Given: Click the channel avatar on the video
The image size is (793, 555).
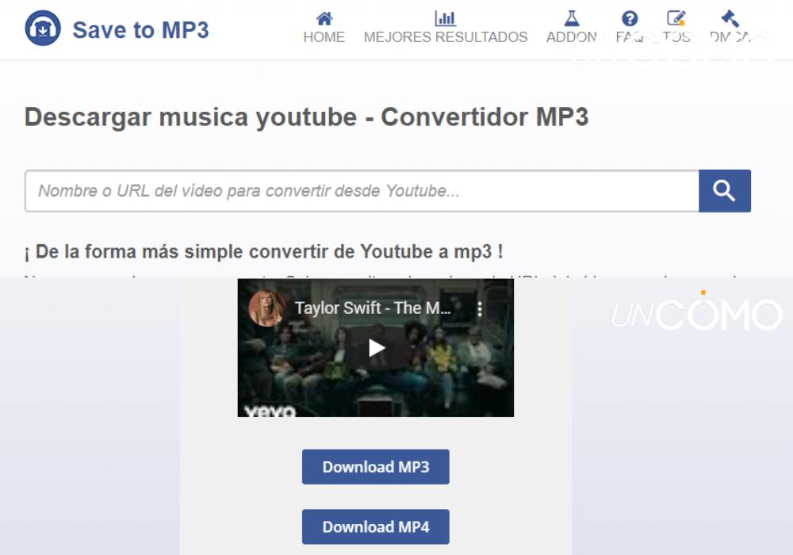Looking at the screenshot, I should [266, 308].
